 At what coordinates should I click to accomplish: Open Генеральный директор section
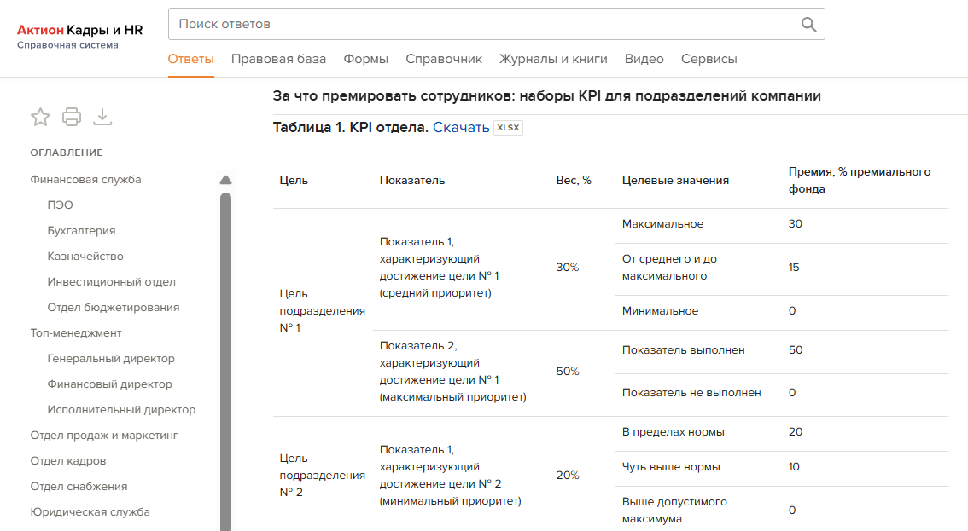tap(110, 358)
